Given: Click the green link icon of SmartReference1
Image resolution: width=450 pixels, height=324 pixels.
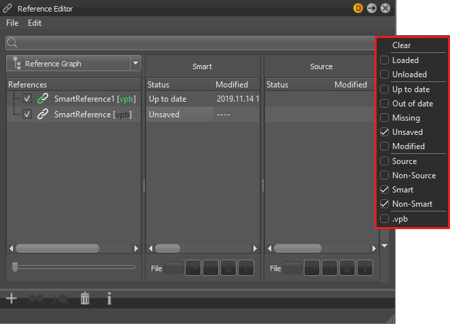Looking at the screenshot, I should pyautogui.click(x=43, y=99).
